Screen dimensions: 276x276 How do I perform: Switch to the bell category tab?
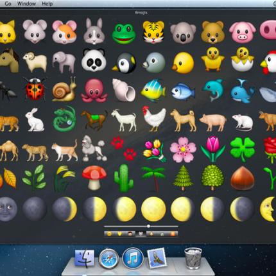151,234
